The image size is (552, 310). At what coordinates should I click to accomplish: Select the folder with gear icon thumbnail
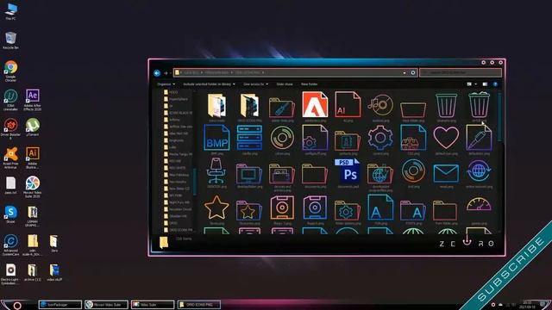click(x=348, y=210)
